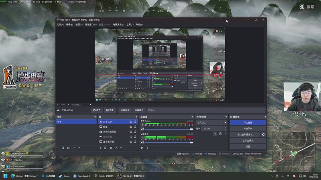This screenshot has width=321, height=180.
Task: Show hidden system tray icons chevron
Action: pyautogui.click(x=272, y=176)
